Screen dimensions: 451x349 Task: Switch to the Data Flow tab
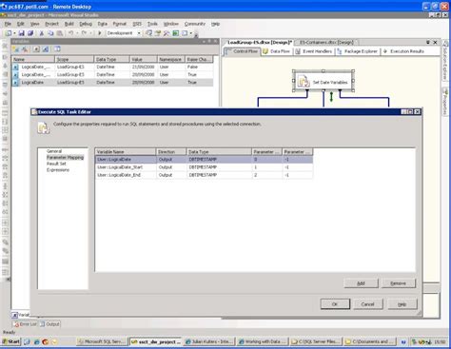(x=277, y=51)
